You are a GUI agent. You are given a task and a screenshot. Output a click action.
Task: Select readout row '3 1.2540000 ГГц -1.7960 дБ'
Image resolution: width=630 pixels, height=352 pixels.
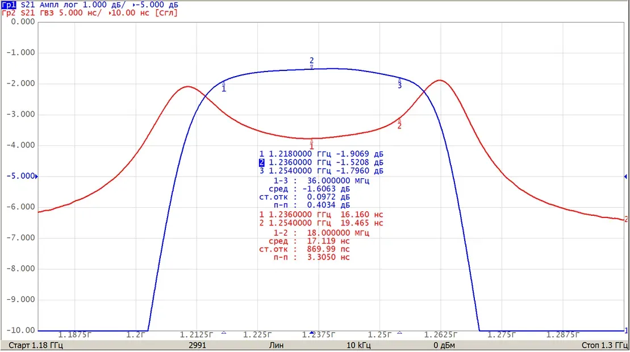click(321, 171)
